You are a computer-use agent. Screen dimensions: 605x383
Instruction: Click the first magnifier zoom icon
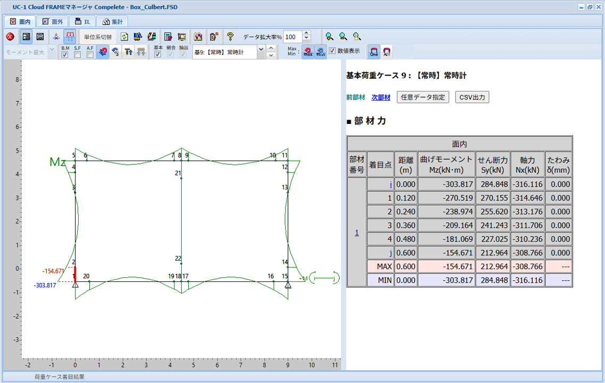[x=330, y=37]
